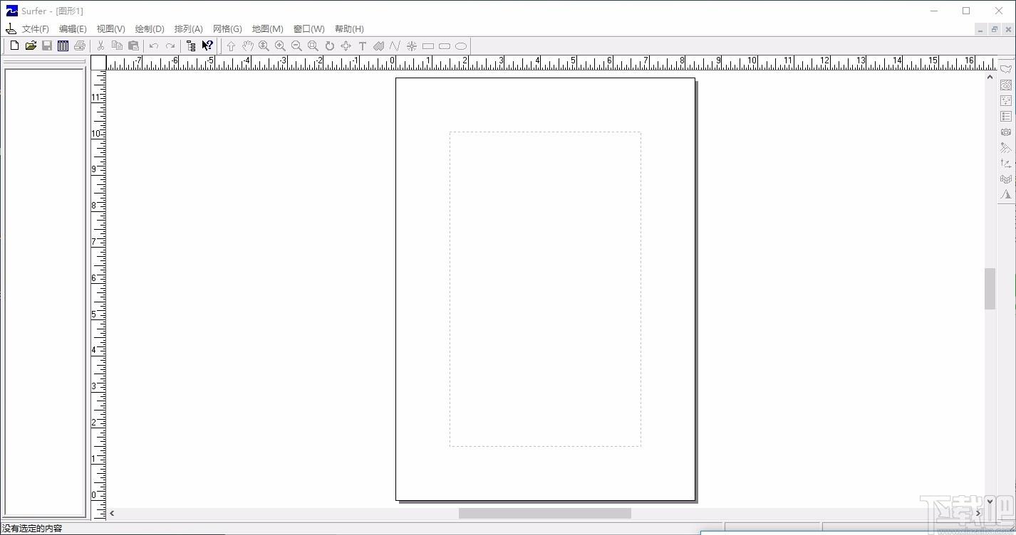1016x535 pixels.
Task: Select the symbol tool
Action: coord(412,46)
